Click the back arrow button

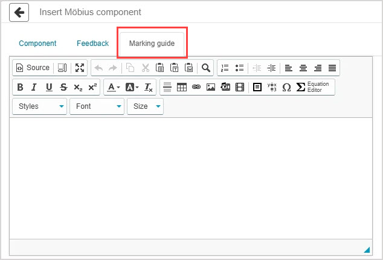click(19, 12)
